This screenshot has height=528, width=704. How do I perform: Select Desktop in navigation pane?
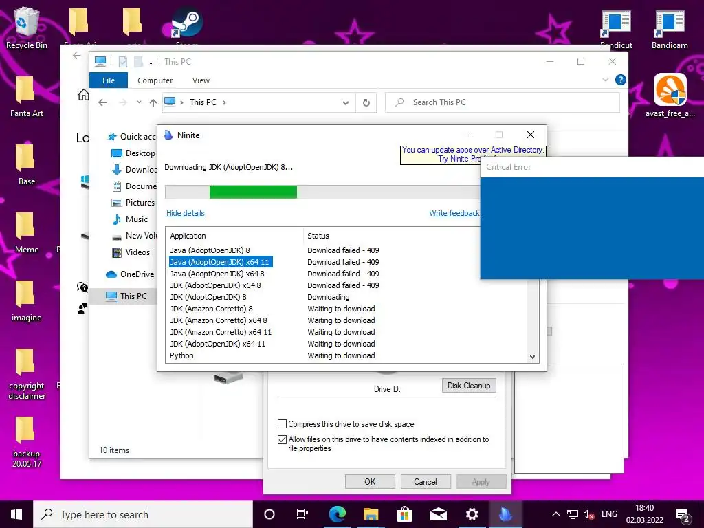pos(133,153)
